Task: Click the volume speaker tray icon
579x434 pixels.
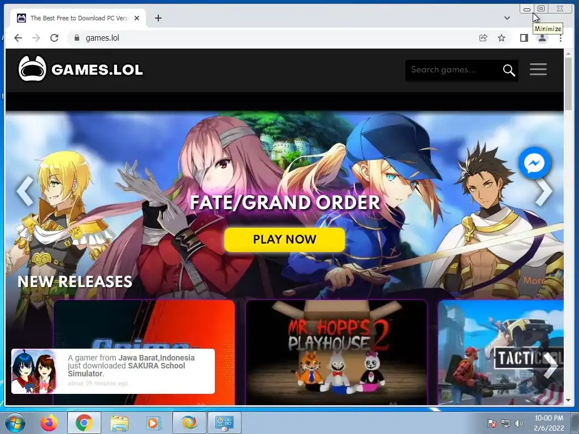Action: pos(519,423)
